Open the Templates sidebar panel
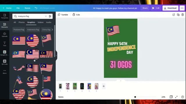The height and width of the screenshot is (104, 186). pyautogui.click(x=5, y=16)
